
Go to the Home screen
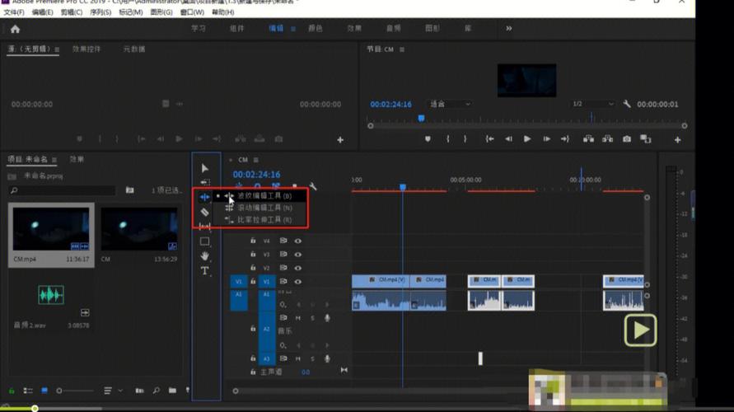pos(15,29)
